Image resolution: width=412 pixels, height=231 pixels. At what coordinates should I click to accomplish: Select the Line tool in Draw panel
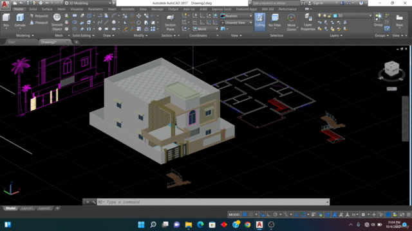click(x=106, y=22)
